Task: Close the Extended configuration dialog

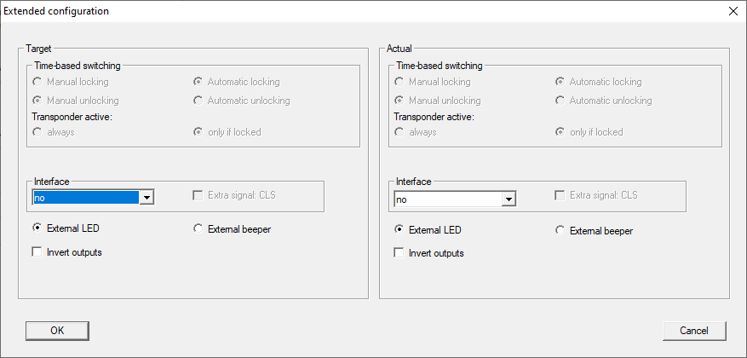Action: [733, 11]
